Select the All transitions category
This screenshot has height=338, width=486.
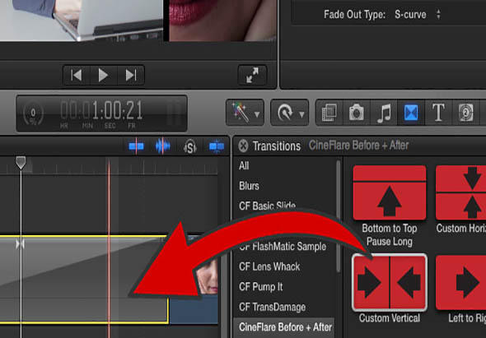point(244,166)
